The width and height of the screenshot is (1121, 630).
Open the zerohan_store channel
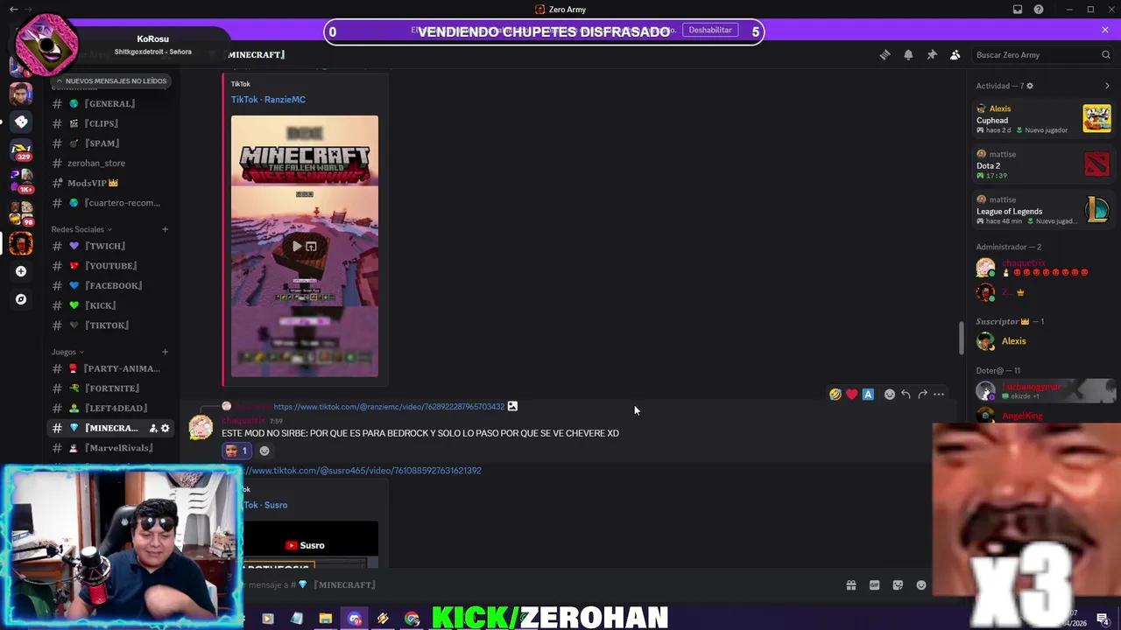pos(110,164)
